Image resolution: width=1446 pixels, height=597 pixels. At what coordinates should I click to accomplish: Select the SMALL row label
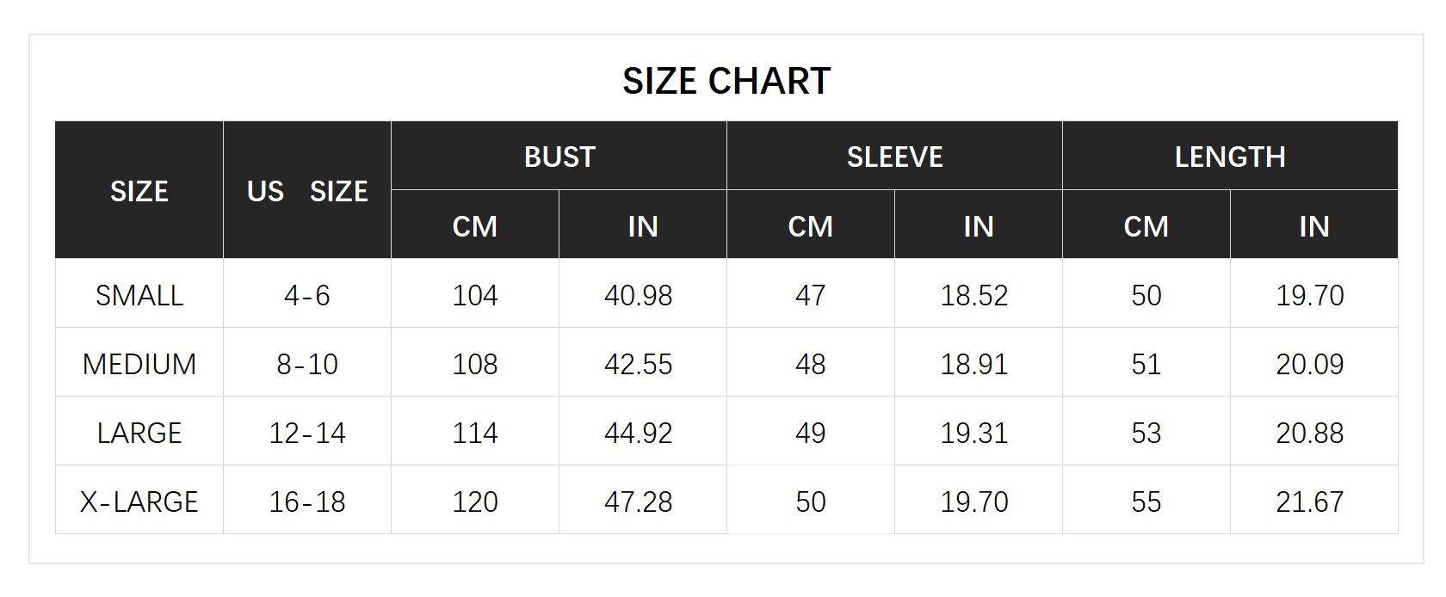coord(139,295)
